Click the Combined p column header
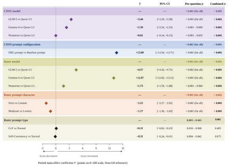Viewport: 228px width, 167px height. point(218,4)
